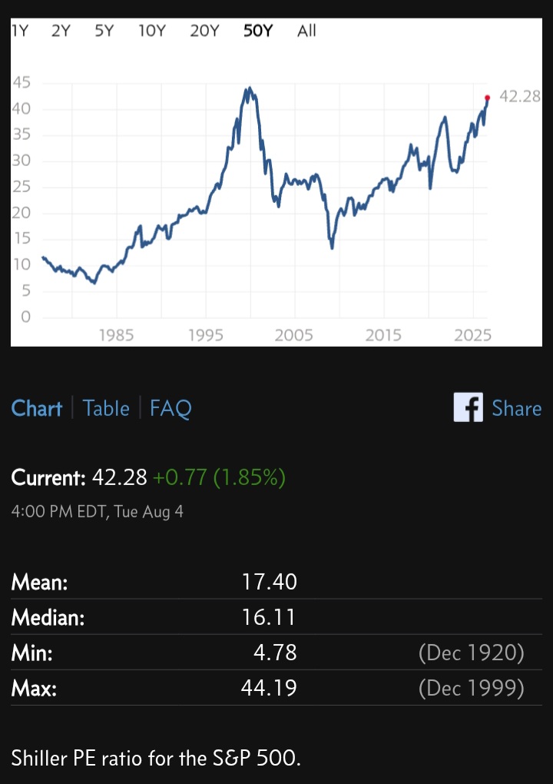The width and height of the screenshot is (553, 784).
Task: Click the +0.77 (1.85%) change text
Action: (220, 477)
